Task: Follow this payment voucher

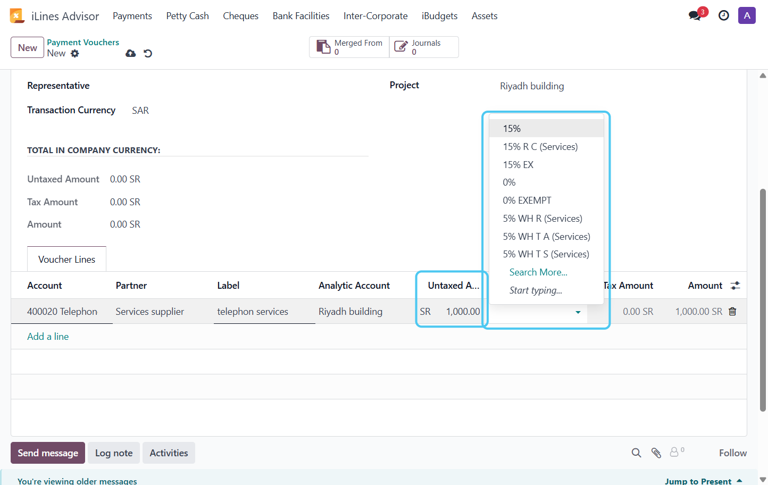Action: tap(733, 453)
